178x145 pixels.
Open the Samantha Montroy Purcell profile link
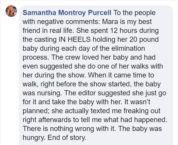coord(67,12)
